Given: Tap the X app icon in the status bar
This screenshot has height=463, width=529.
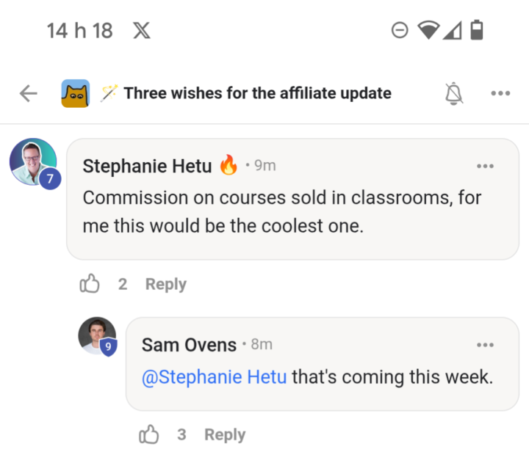Looking at the screenshot, I should [x=143, y=30].
